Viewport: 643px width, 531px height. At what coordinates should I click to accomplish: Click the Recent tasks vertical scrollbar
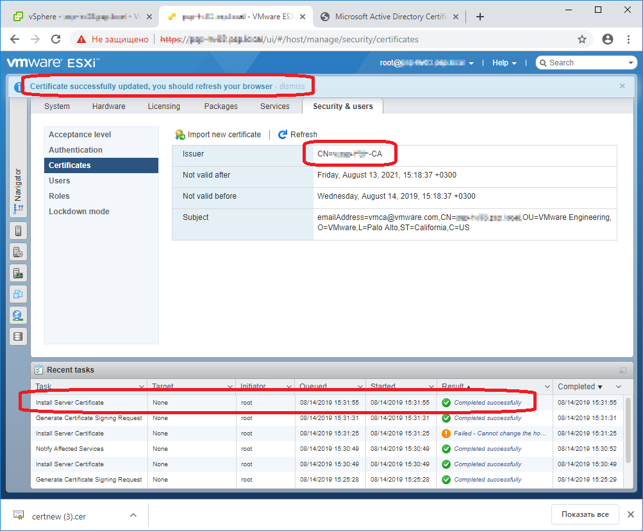coord(628,430)
